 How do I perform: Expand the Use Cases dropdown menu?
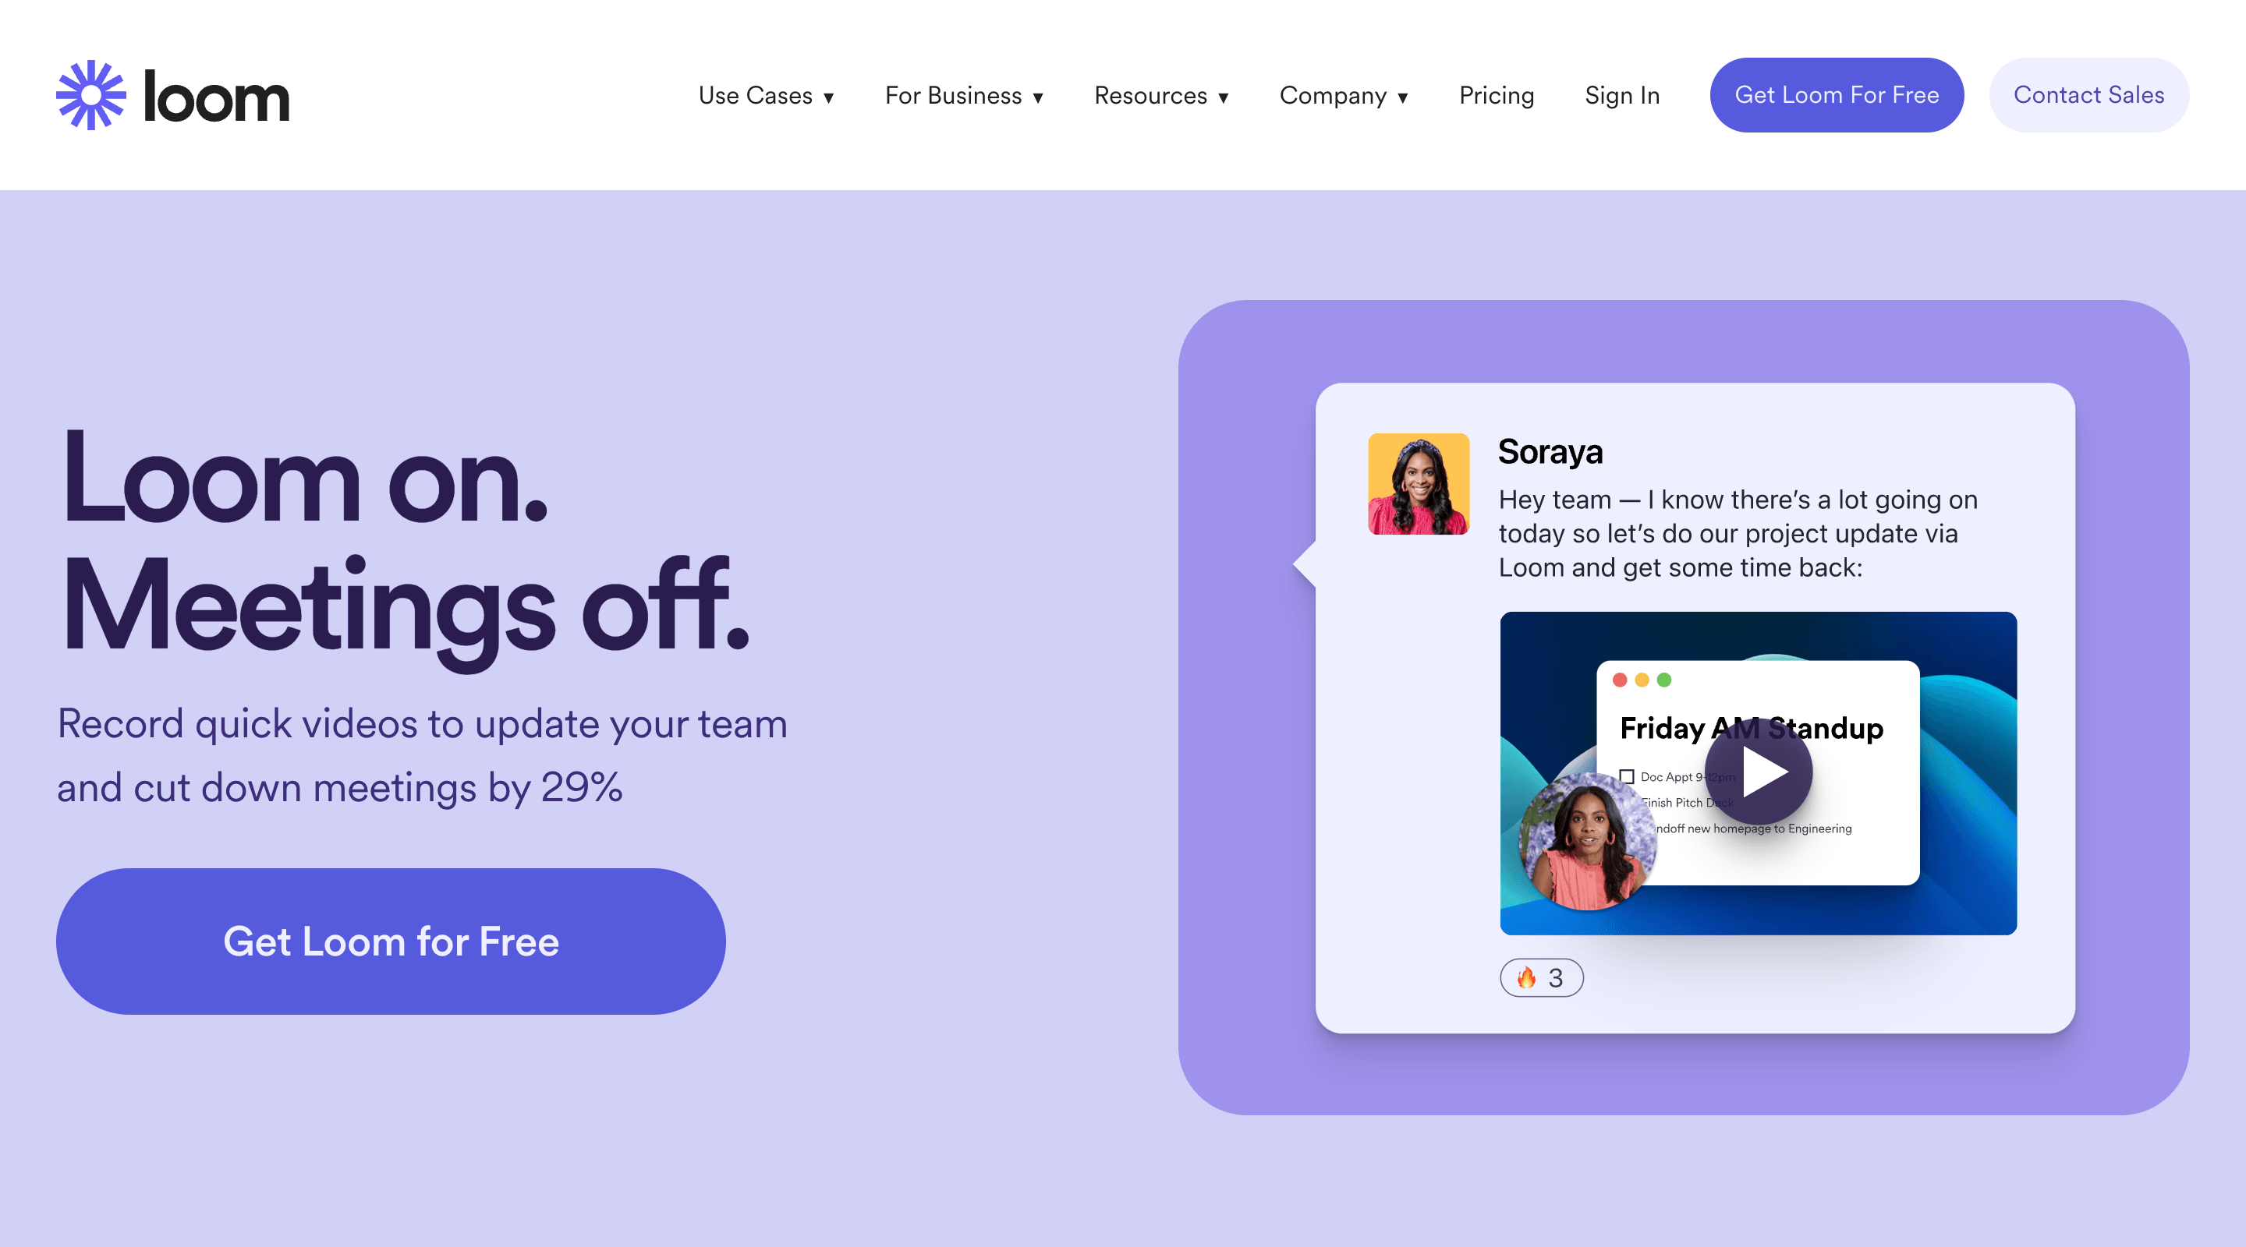point(763,95)
